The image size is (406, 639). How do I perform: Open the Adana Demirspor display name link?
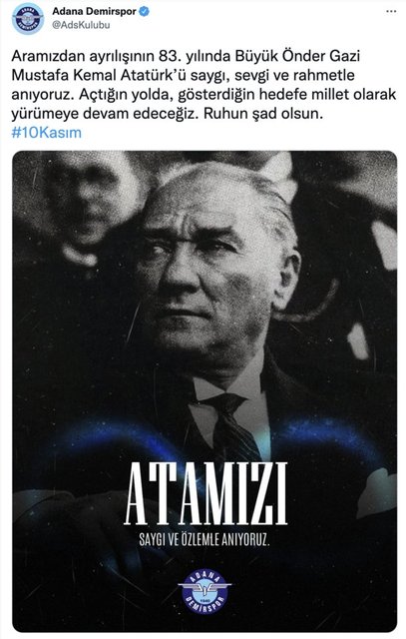click(94, 11)
